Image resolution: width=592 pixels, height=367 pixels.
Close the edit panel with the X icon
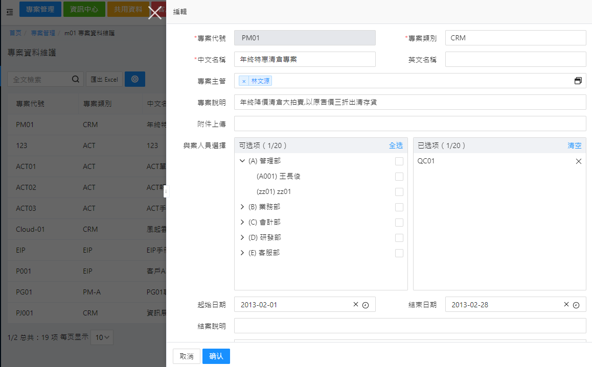(x=154, y=13)
